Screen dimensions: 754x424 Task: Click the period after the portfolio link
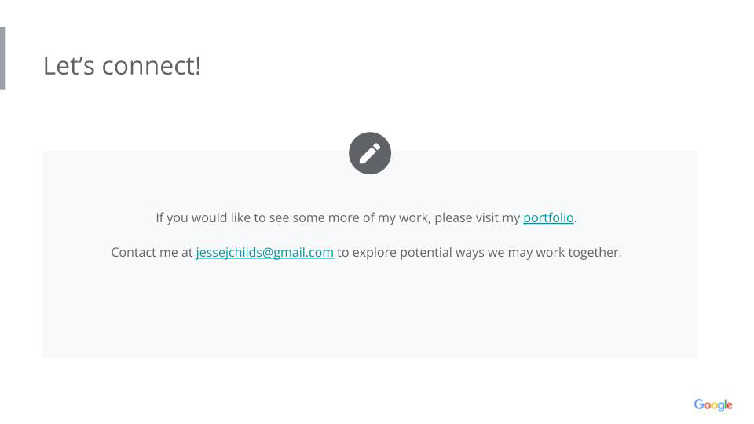click(x=576, y=218)
